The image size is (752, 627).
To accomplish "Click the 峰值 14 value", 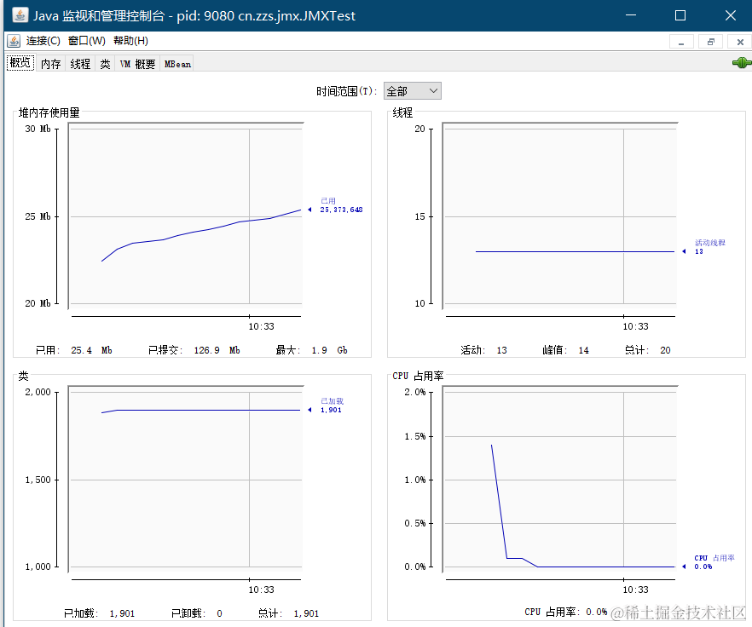I will click(566, 350).
